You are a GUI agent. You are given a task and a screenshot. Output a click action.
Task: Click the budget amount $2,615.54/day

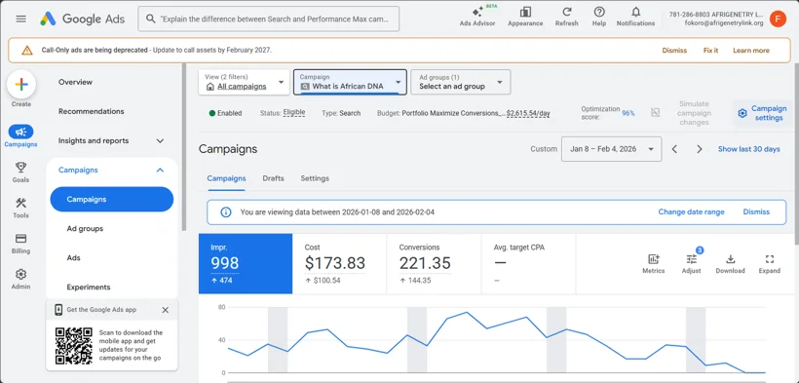[528, 113]
